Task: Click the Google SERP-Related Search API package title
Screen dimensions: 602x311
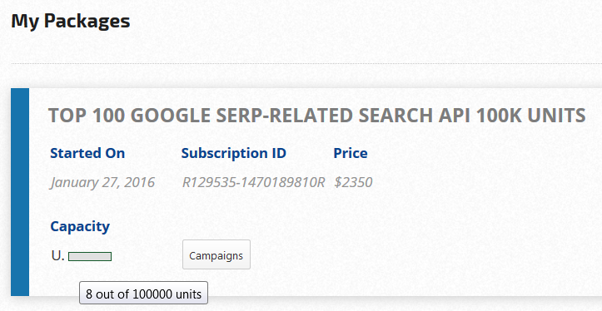Action: [x=316, y=116]
